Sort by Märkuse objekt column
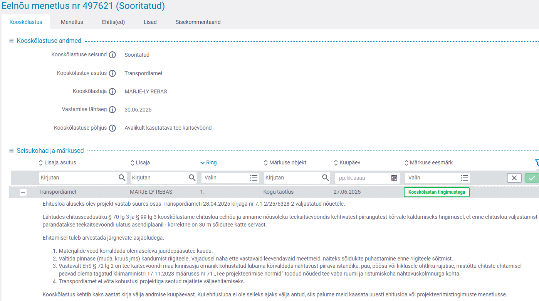The image size is (539, 301). tap(285, 162)
